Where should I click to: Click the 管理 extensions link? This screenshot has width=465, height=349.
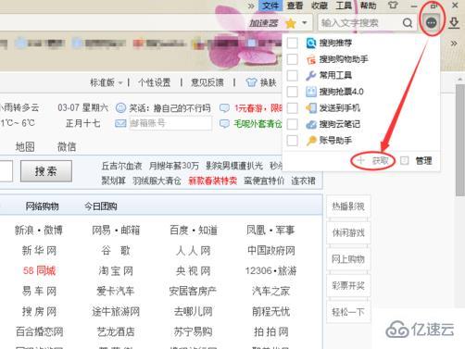point(423,160)
